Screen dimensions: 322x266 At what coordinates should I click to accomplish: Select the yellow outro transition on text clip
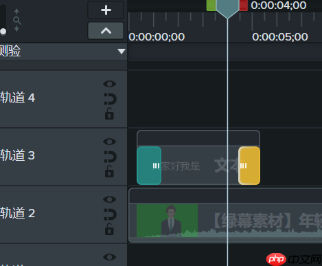click(x=249, y=166)
